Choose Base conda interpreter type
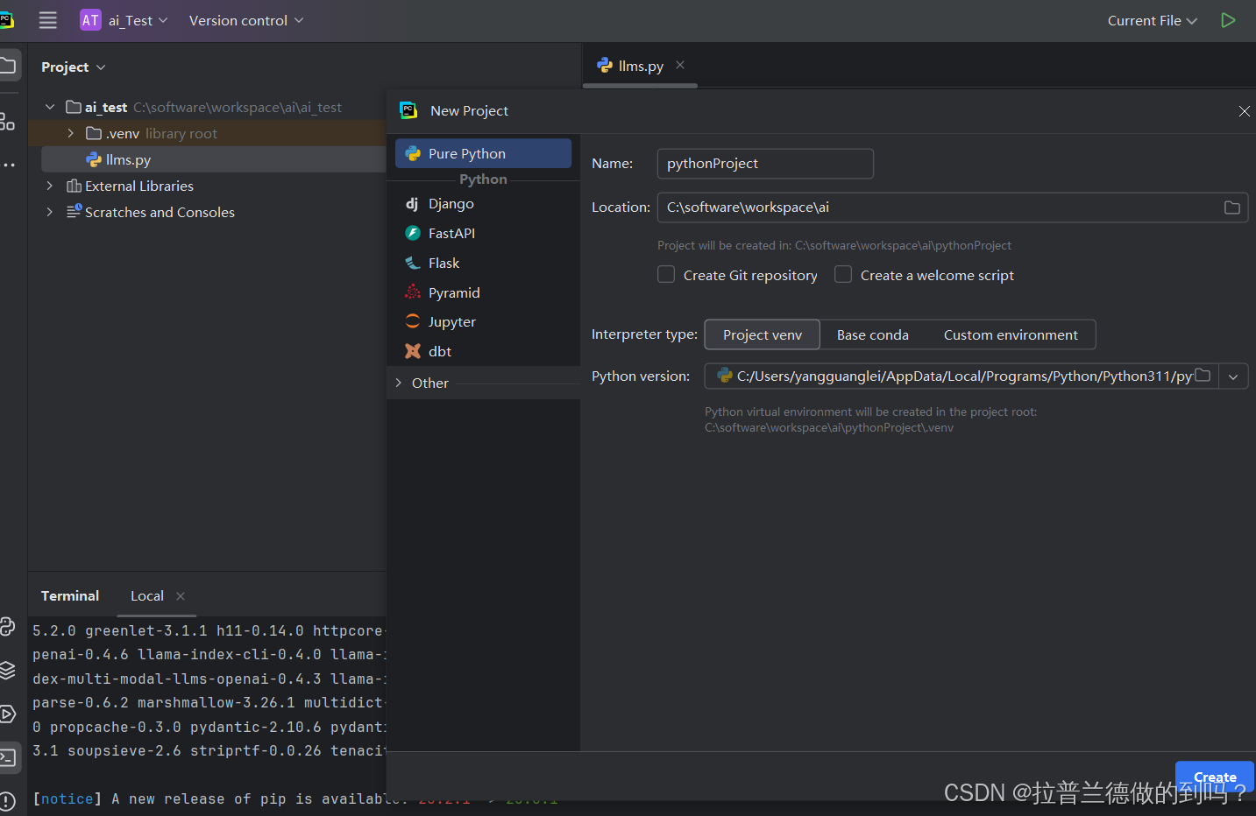The image size is (1256, 816). click(873, 334)
